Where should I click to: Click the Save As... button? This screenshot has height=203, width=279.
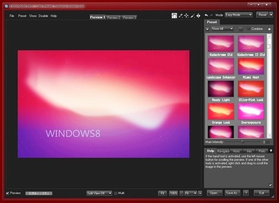pos(233,193)
